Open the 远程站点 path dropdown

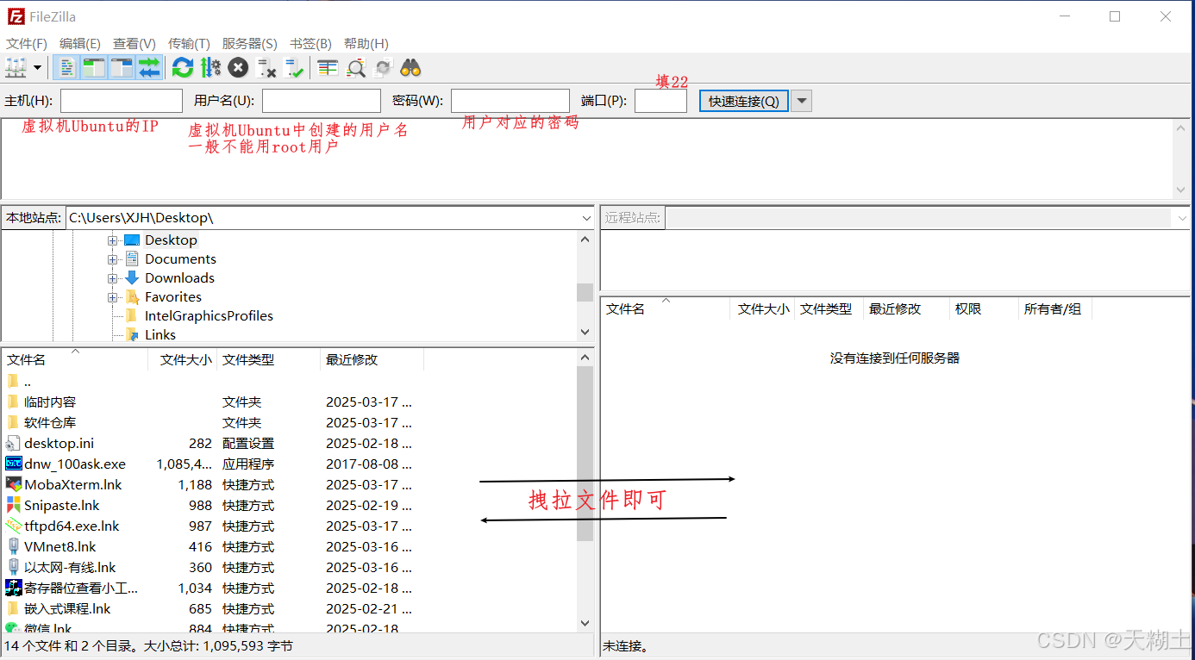pos(1182,218)
